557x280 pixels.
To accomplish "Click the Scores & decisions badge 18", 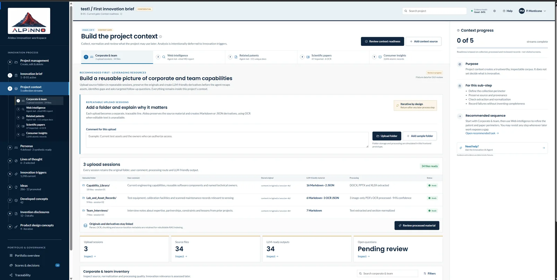I will click(57, 265).
